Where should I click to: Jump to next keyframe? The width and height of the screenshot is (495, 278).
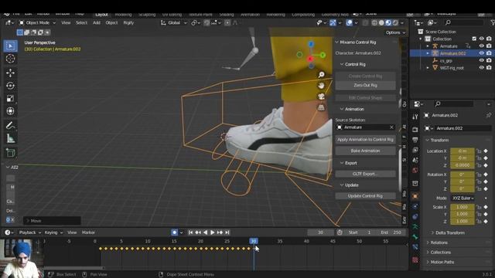[220, 232]
